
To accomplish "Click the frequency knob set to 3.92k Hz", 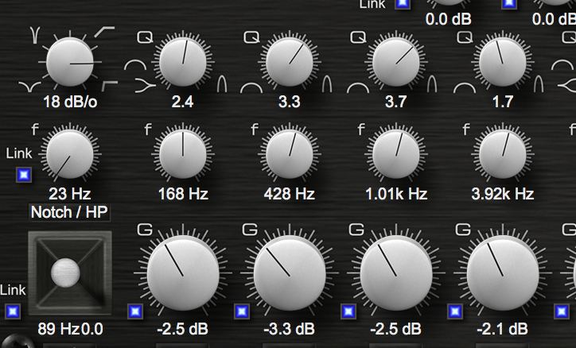I will click(x=503, y=155).
